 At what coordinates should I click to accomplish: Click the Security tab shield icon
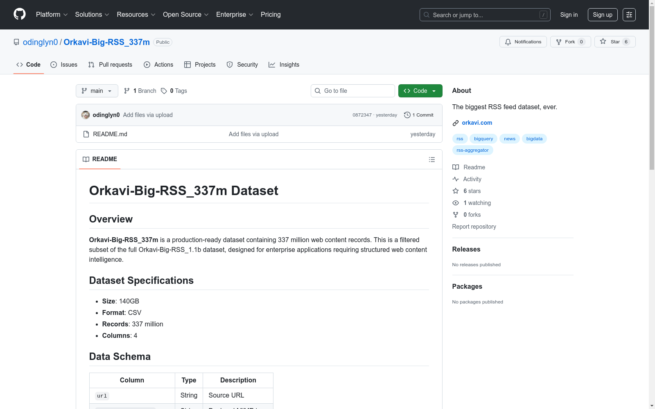tap(230, 65)
